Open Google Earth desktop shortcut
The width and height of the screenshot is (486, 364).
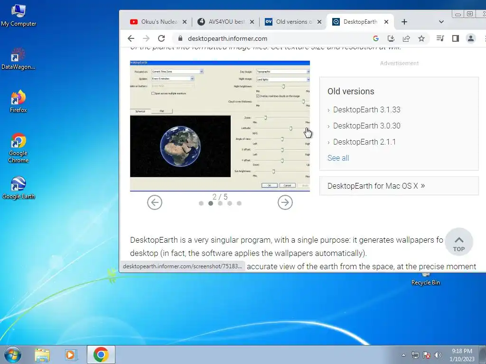point(19,188)
